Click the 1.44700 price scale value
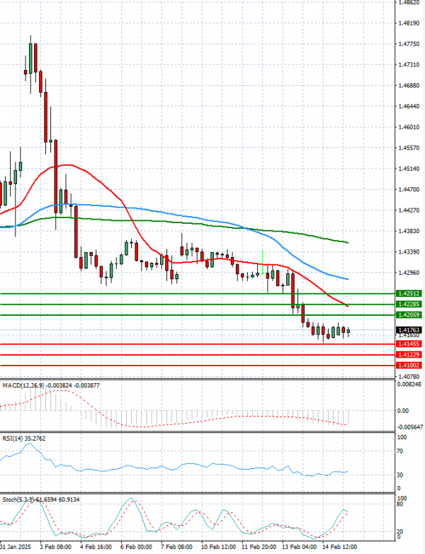425x554 pixels. tap(409, 189)
